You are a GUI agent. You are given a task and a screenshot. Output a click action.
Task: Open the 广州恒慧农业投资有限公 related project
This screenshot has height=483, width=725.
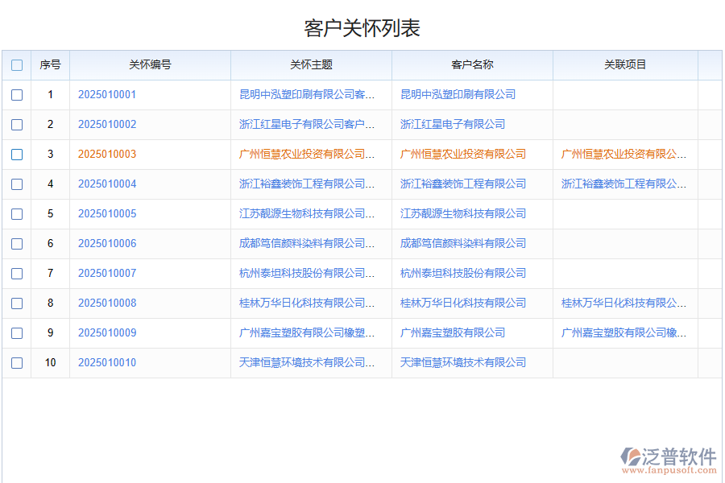(623, 154)
